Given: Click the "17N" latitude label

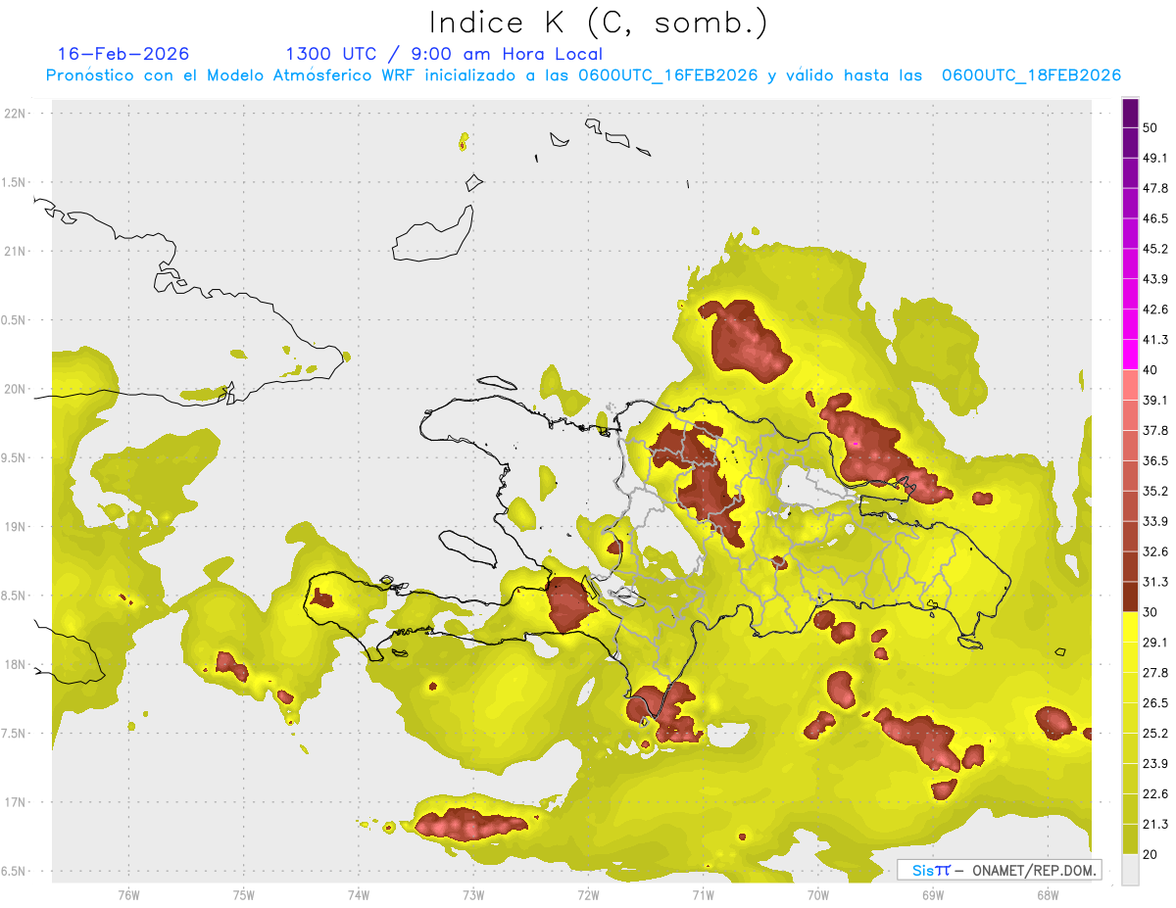Looking at the screenshot, I should [17, 802].
